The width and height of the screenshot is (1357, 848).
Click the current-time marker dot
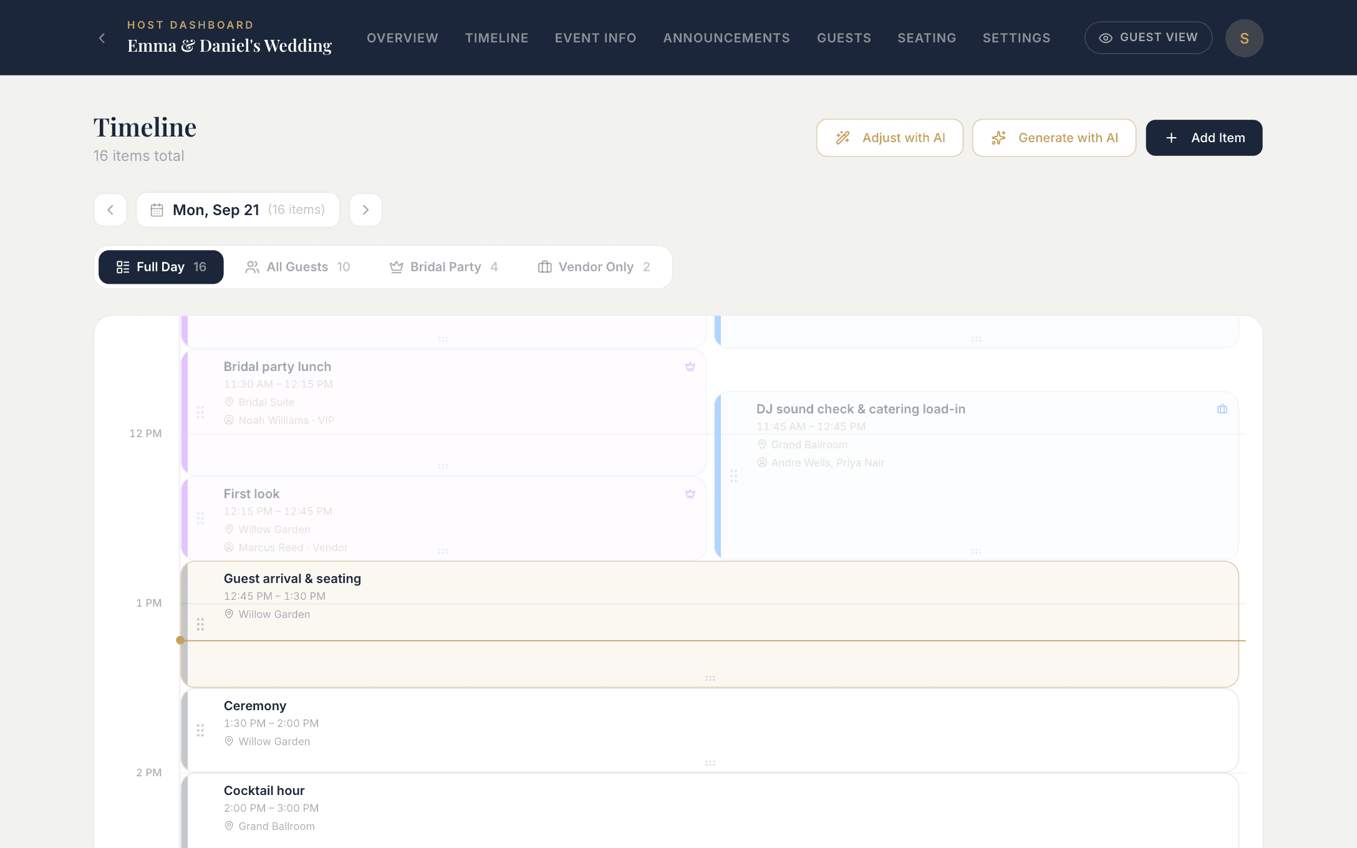point(180,640)
